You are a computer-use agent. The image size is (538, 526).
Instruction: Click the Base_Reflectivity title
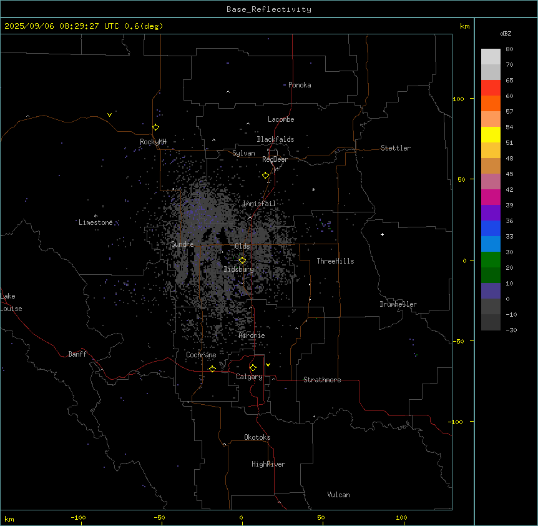269,9
